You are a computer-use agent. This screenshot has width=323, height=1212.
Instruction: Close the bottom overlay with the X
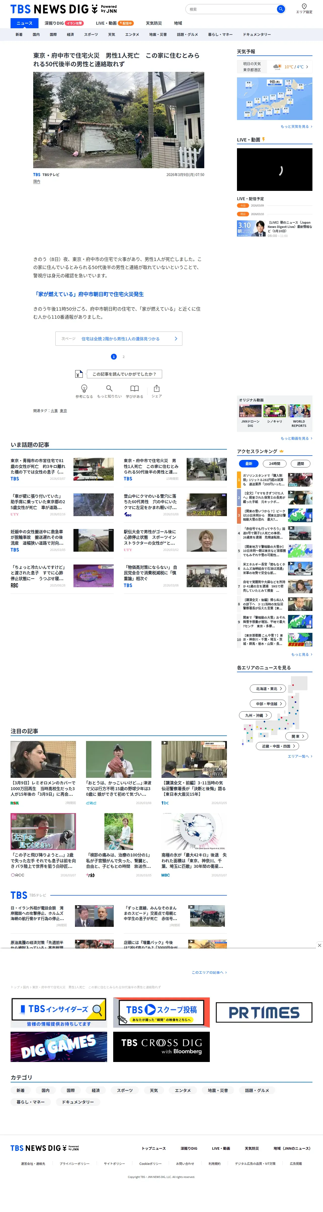(x=319, y=945)
